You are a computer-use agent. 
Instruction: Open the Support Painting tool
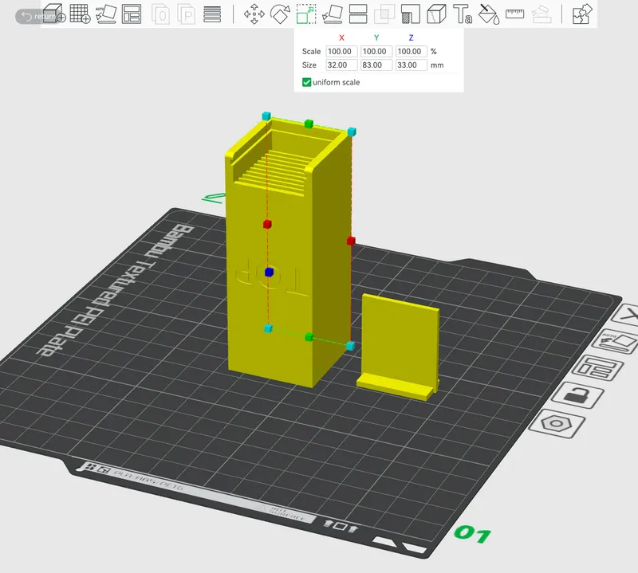(410, 14)
